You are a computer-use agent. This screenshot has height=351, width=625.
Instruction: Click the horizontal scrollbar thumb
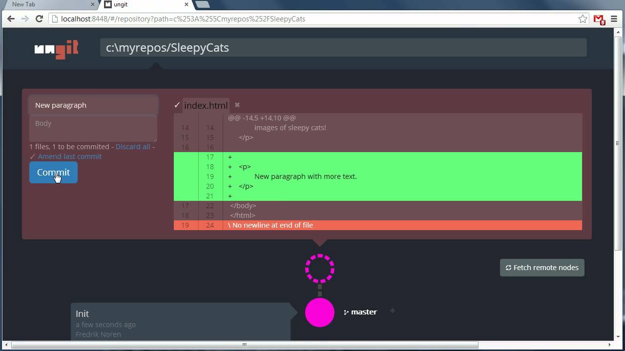click(245, 345)
